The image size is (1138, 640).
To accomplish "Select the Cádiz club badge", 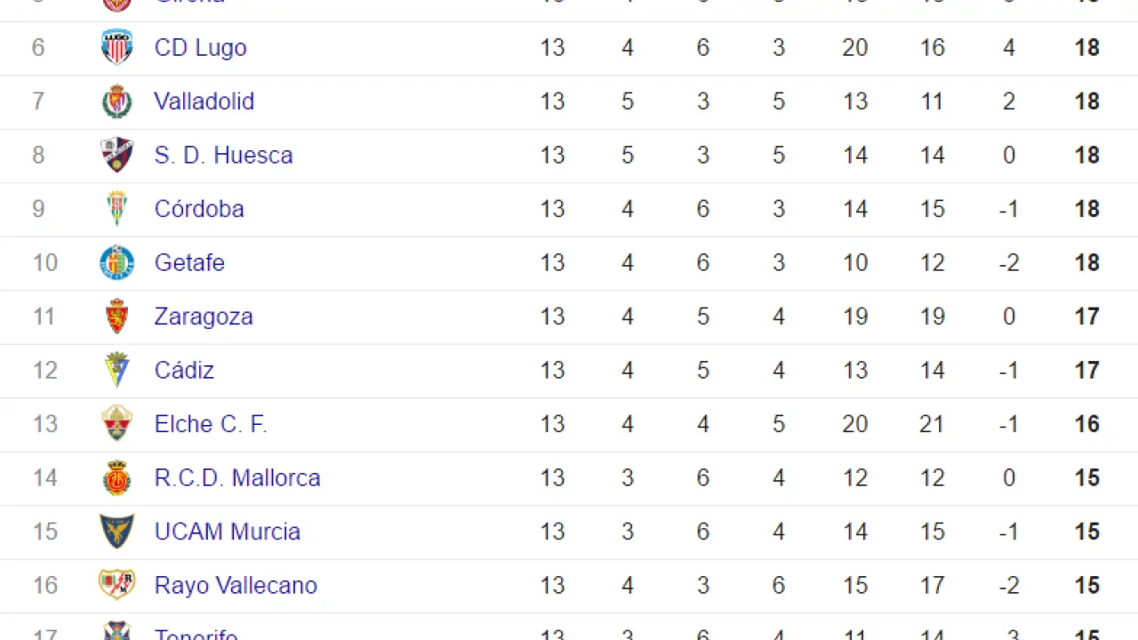I will (116, 370).
